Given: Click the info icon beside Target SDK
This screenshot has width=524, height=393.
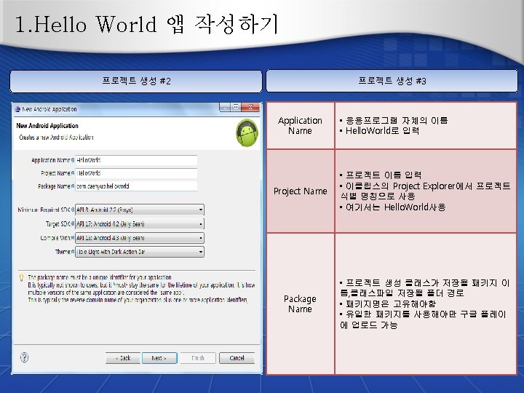Looking at the screenshot, I should 73,224.
